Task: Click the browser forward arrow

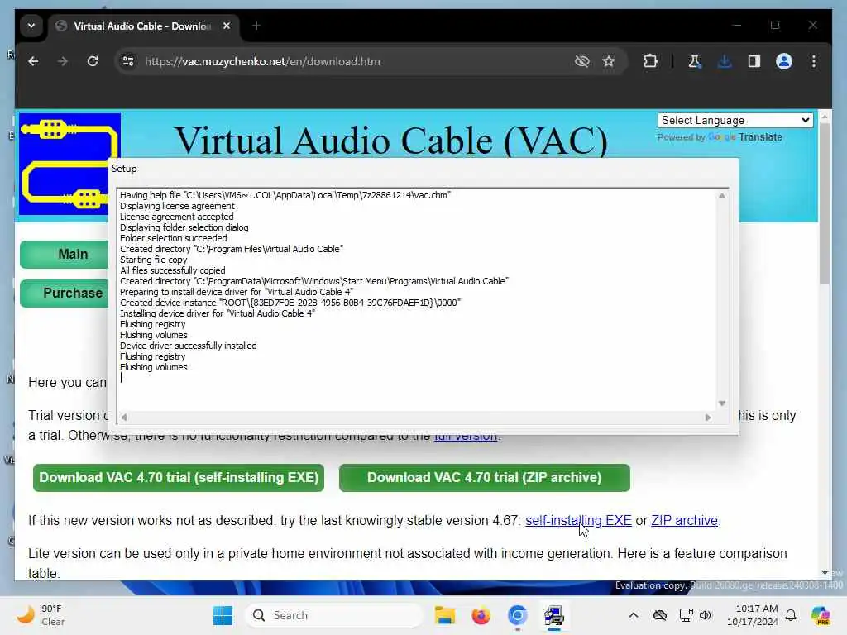Action: click(x=63, y=61)
